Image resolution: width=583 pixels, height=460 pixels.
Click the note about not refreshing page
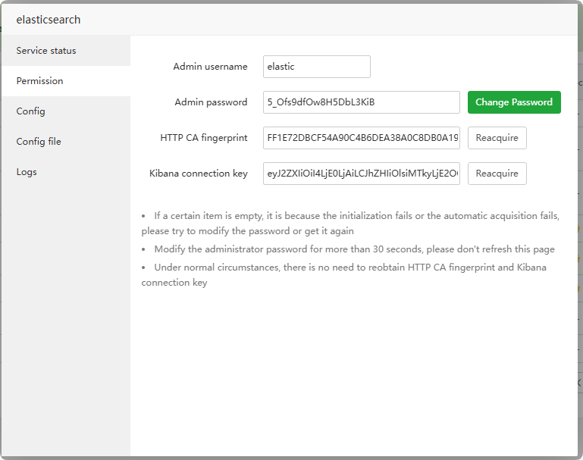354,249
